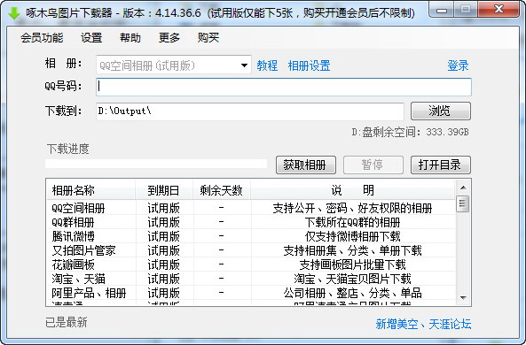Click the D:盘剩余空间 333.39GB text
This screenshot has width=526, height=345.
coord(410,132)
